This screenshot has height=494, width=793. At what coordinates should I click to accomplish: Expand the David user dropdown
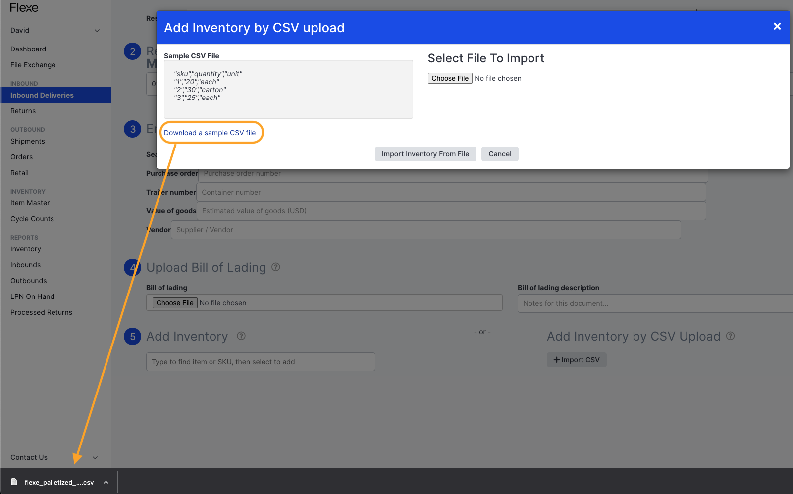(x=97, y=30)
